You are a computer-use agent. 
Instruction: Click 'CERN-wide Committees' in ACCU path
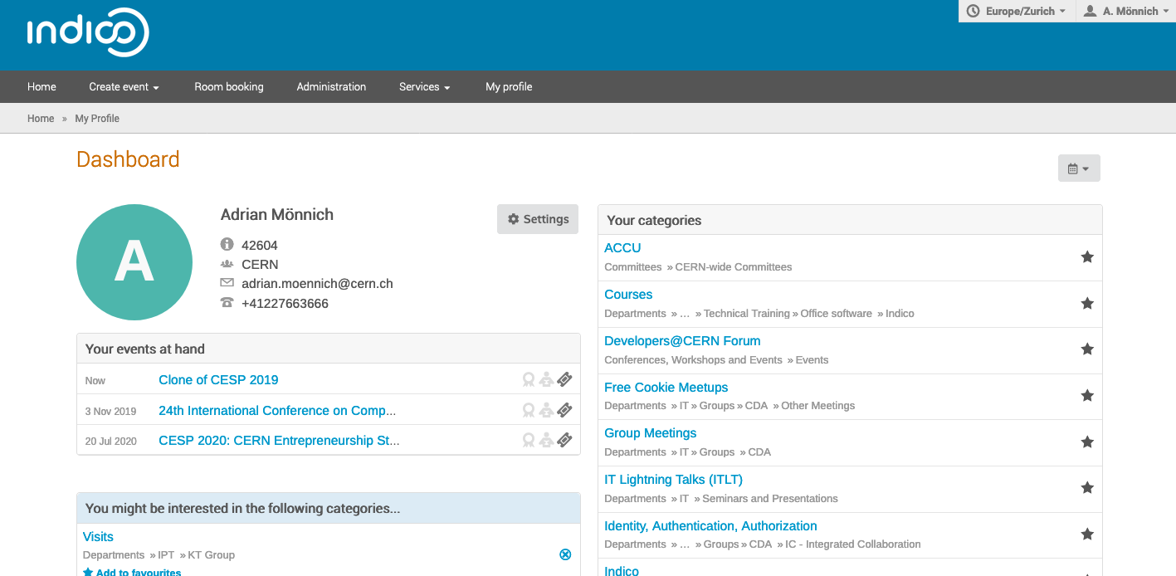[734, 267]
